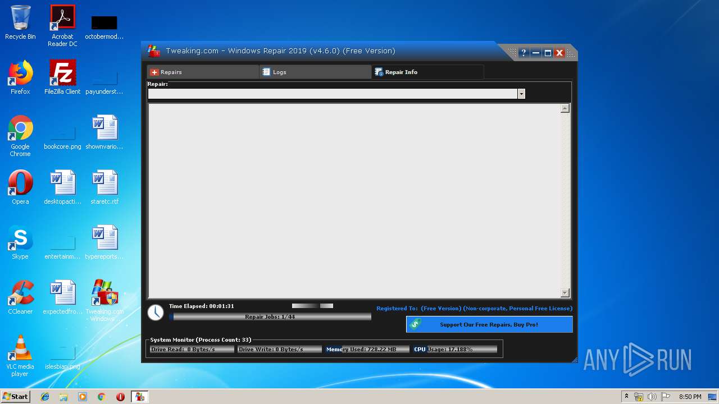Screen dimensions: 719x404
Task: Select the Google Chrome desktop icon
Action: [x=20, y=136]
